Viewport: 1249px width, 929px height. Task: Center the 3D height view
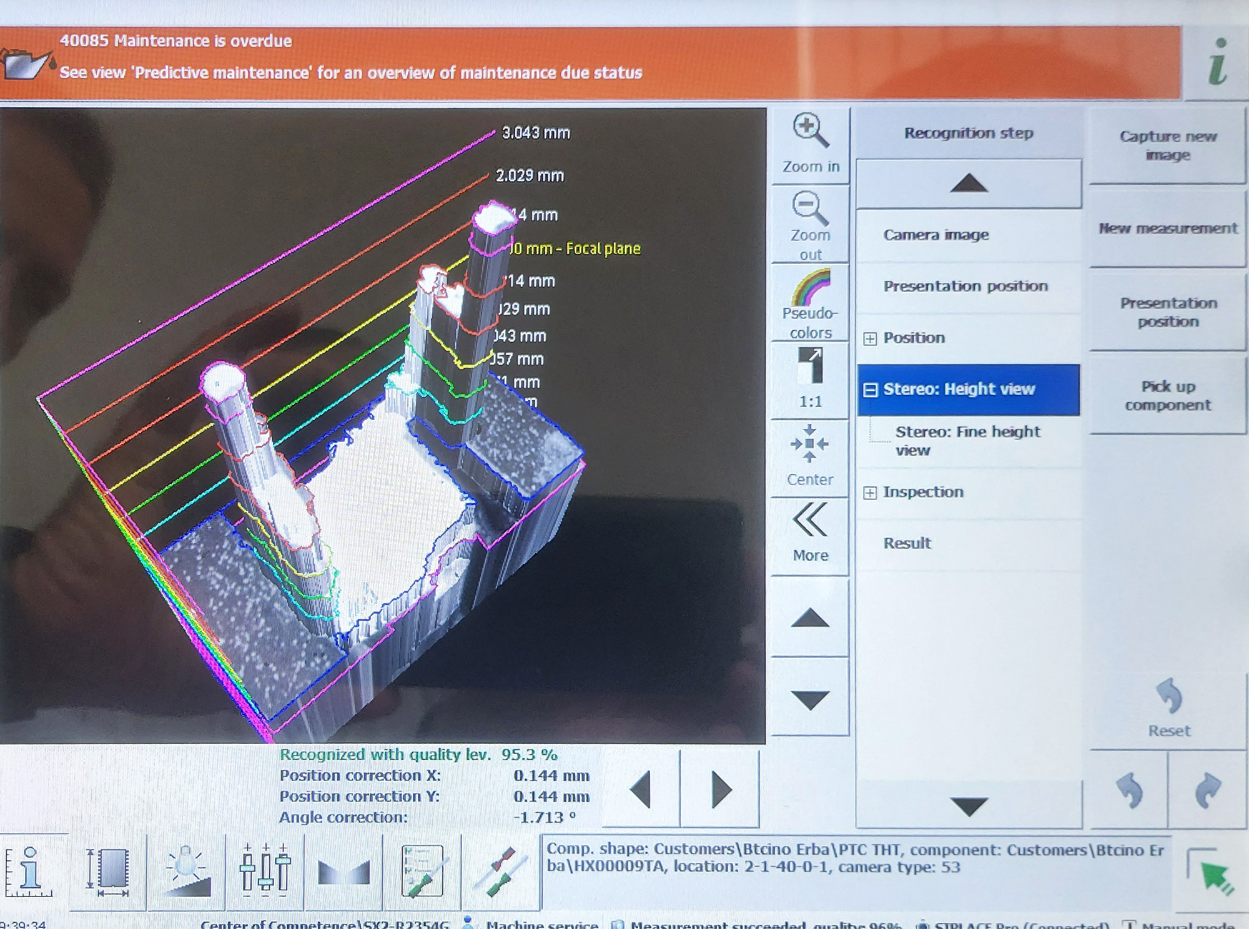tap(810, 445)
